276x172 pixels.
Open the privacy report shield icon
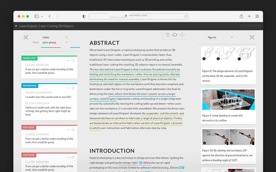(x=84, y=16)
